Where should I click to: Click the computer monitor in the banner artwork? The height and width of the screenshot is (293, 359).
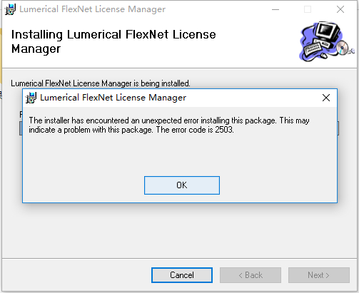pos(327,32)
